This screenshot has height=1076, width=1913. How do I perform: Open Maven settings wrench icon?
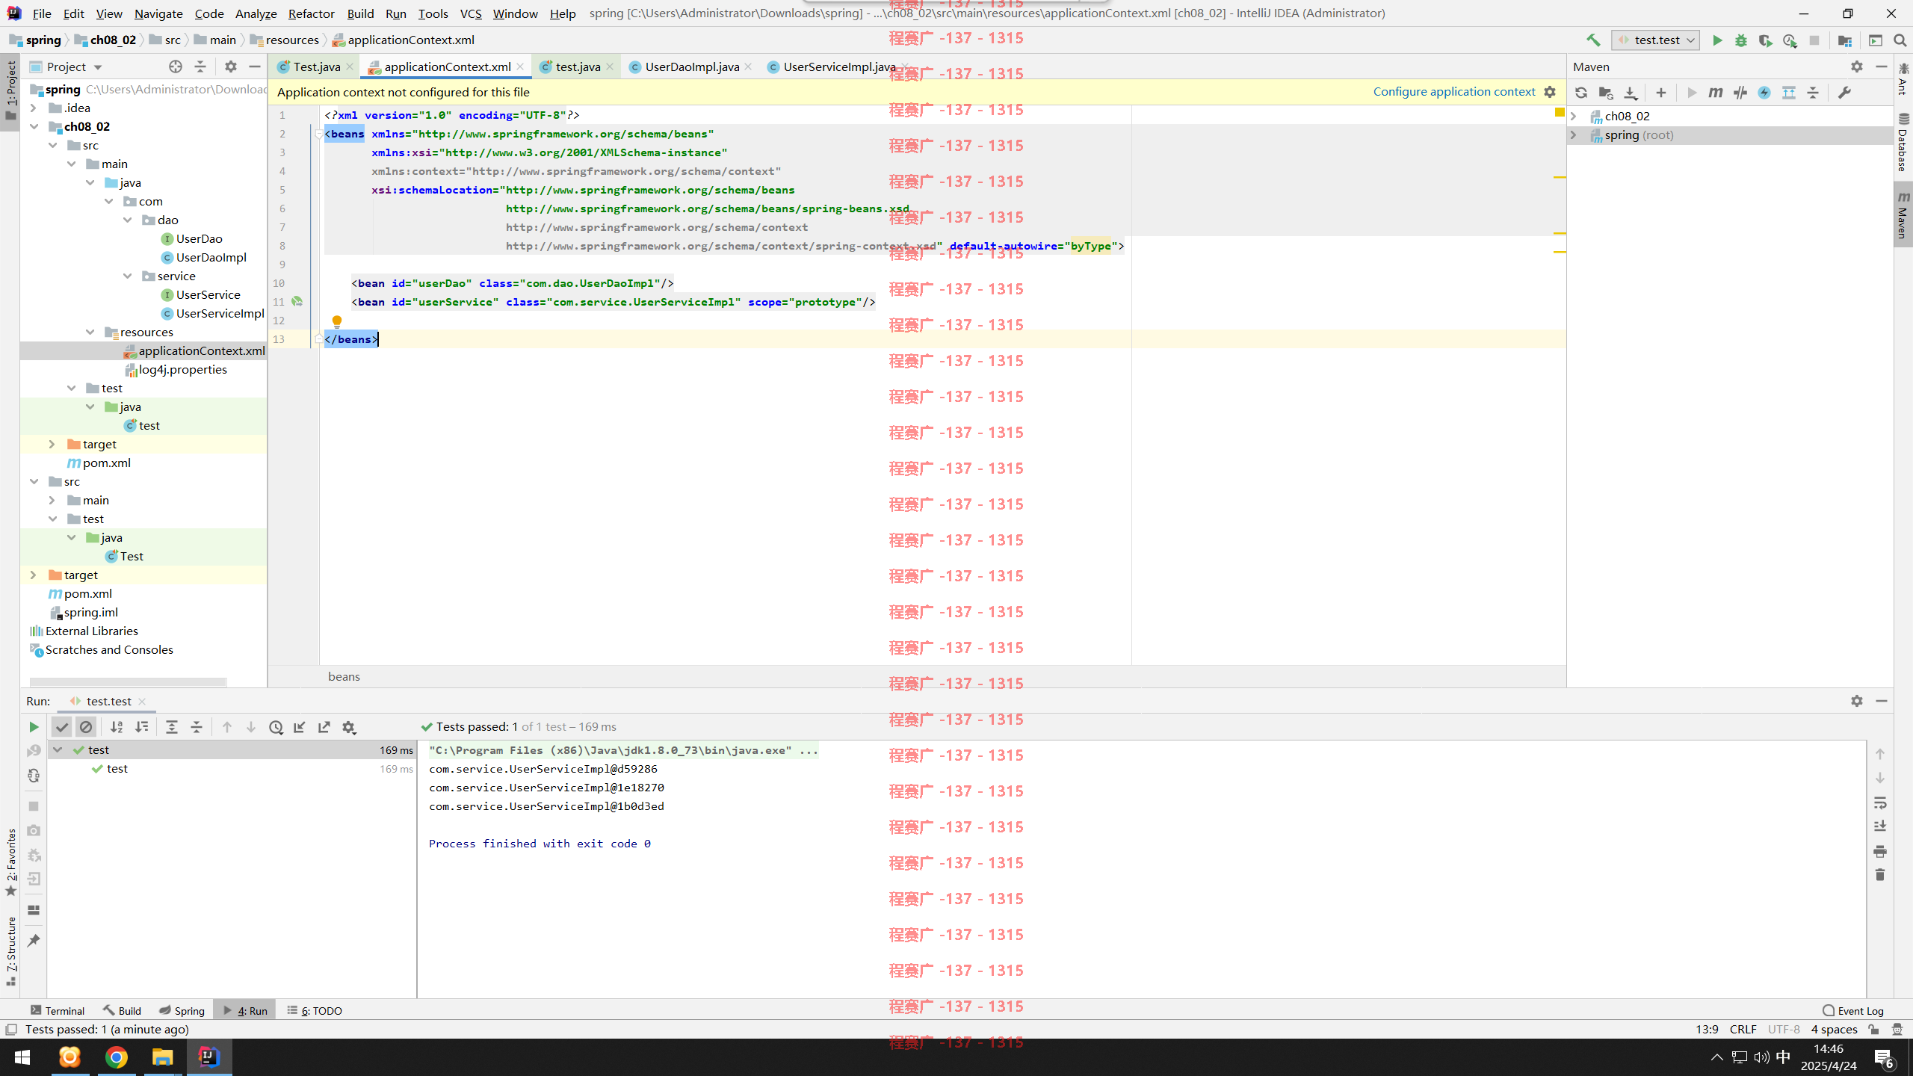click(1844, 93)
